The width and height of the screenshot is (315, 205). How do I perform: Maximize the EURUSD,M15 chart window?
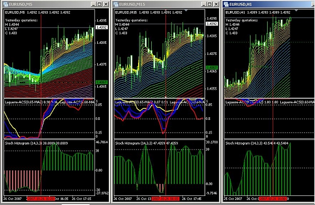point(210,4)
